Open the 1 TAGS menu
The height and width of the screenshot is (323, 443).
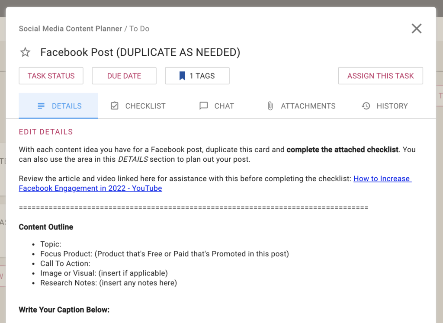[197, 76]
